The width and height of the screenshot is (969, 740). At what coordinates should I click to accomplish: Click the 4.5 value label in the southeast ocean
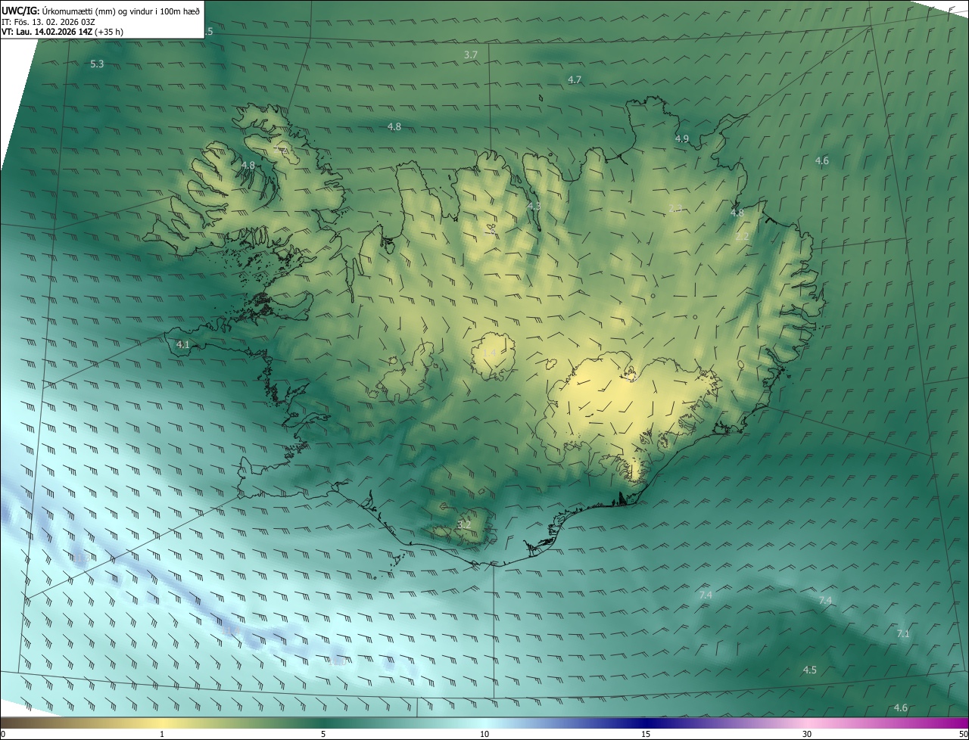(809, 670)
